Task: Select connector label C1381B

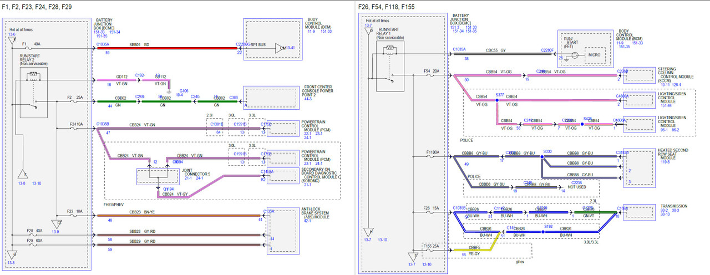Action: (x=216, y=124)
